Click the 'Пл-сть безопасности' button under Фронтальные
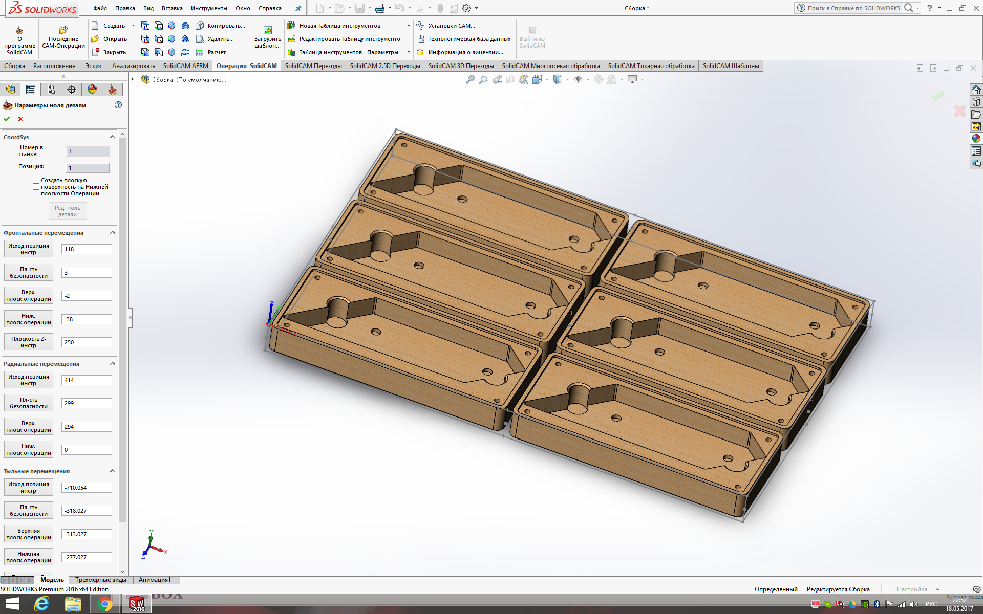The width and height of the screenshot is (983, 614). click(x=29, y=273)
